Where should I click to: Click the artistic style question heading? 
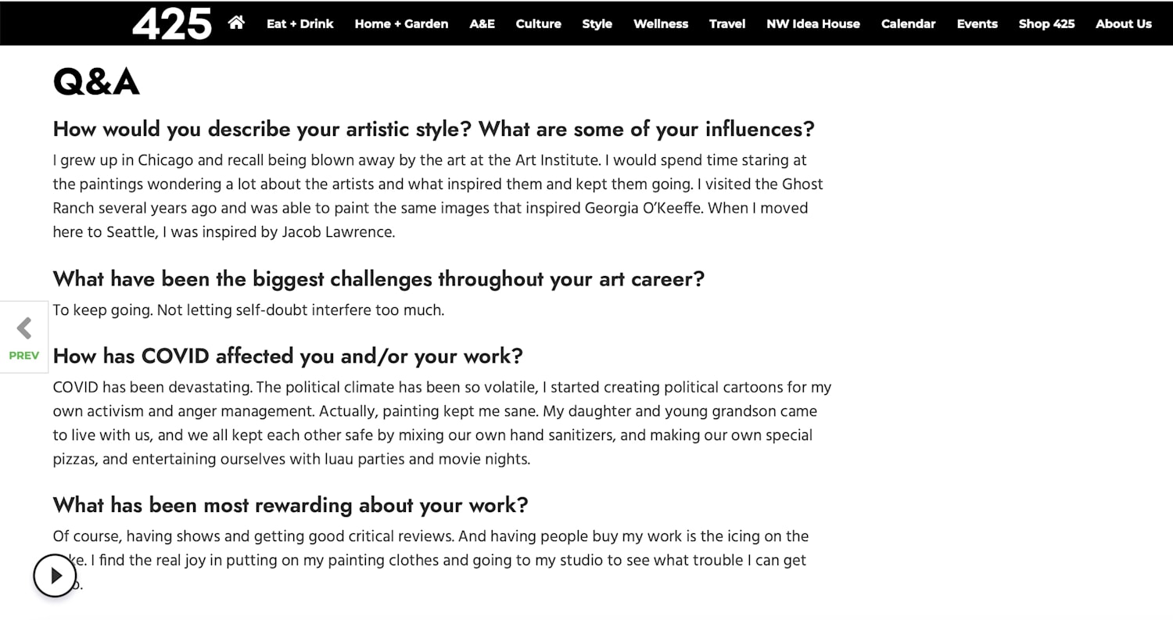(x=433, y=129)
